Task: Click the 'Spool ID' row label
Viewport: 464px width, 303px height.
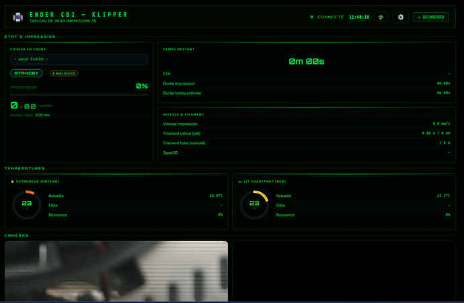Action: [x=170, y=153]
